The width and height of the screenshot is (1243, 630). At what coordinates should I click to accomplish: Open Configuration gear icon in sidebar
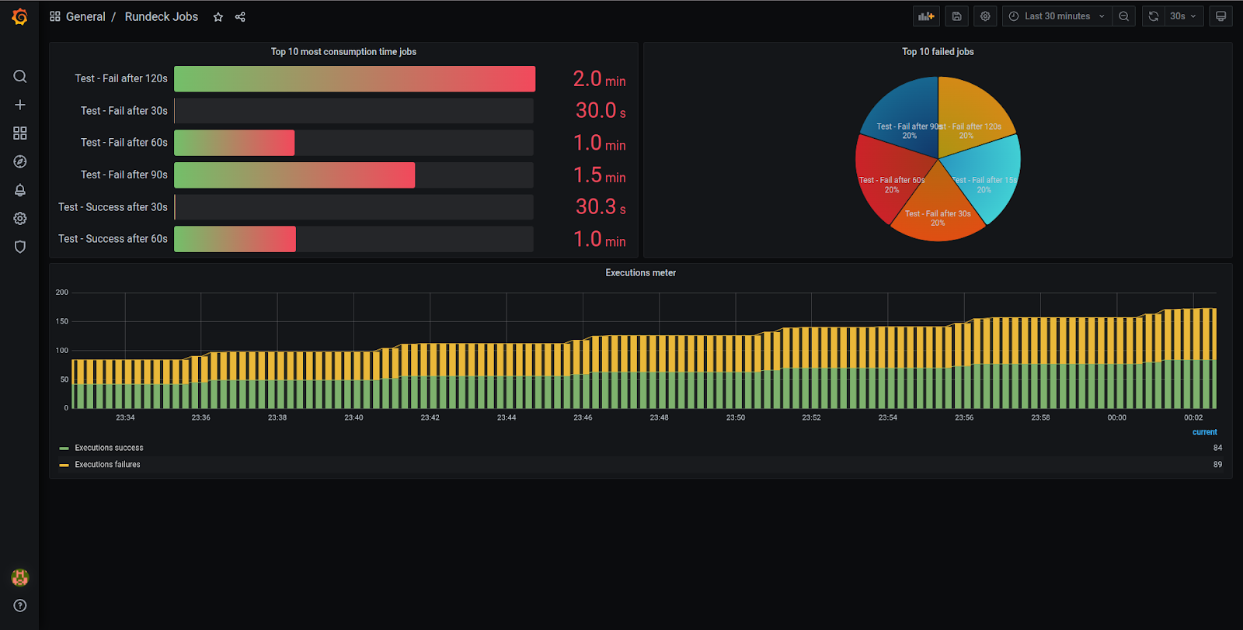coord(20,219)
